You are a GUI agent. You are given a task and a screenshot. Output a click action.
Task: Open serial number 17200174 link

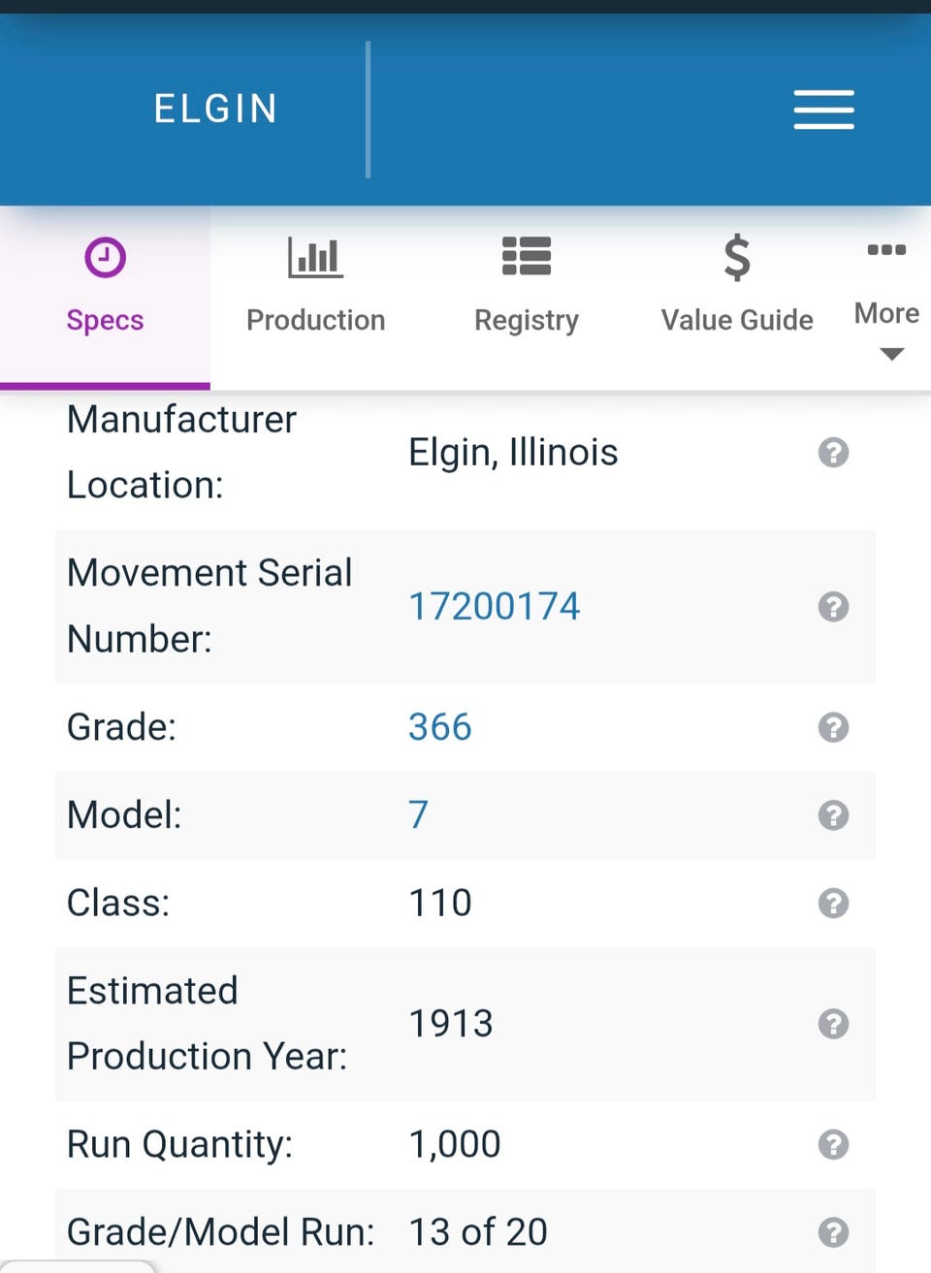click(x=495, y=607)
